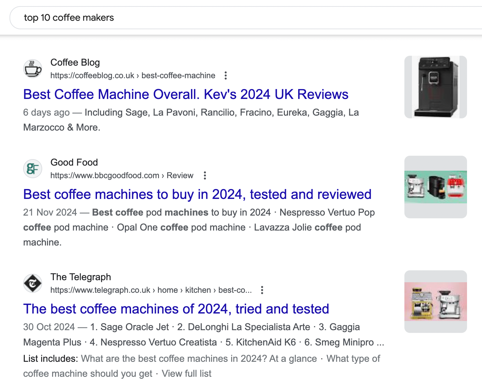
Task: Click the black espresso machine thumbnail image
Action: [435, 87]
